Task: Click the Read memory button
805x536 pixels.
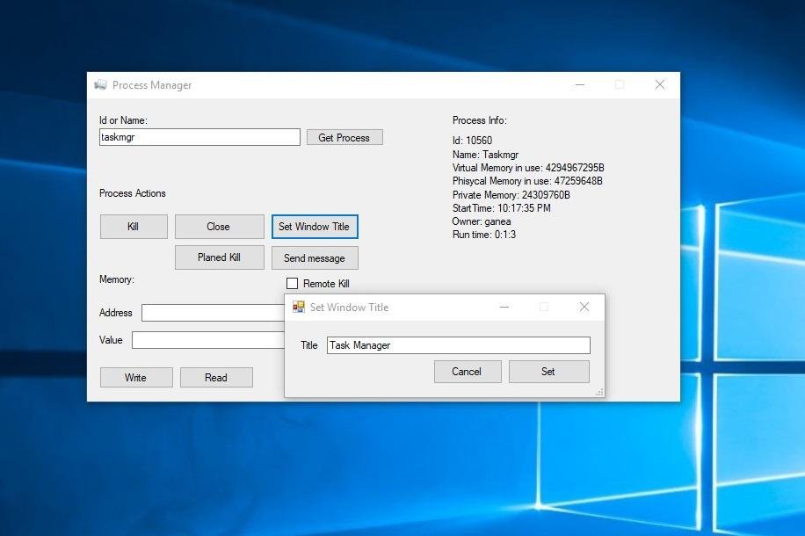Action: [216, 377]
